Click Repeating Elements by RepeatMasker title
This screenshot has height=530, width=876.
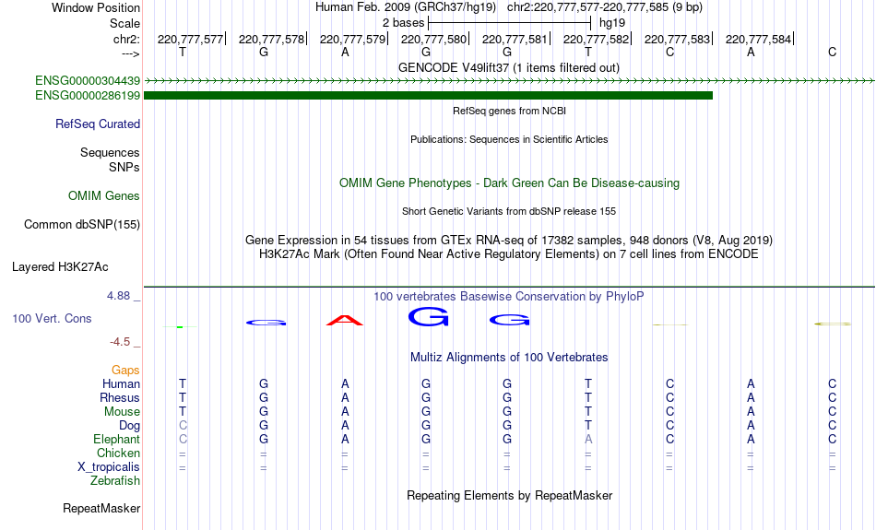tap(509, 495)
